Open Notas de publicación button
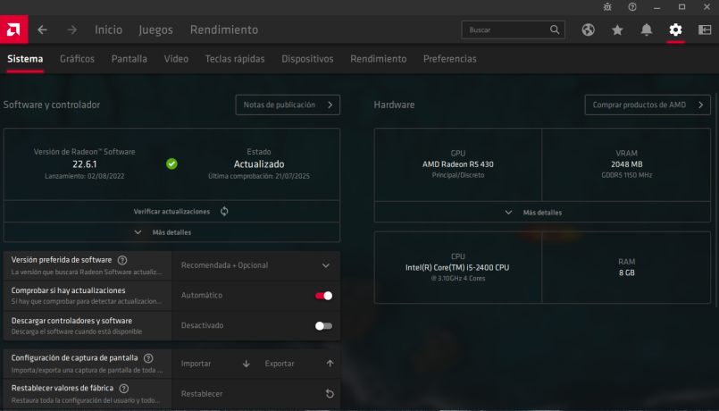This screenshot has width=719, height=411. (x=288, y=105)
